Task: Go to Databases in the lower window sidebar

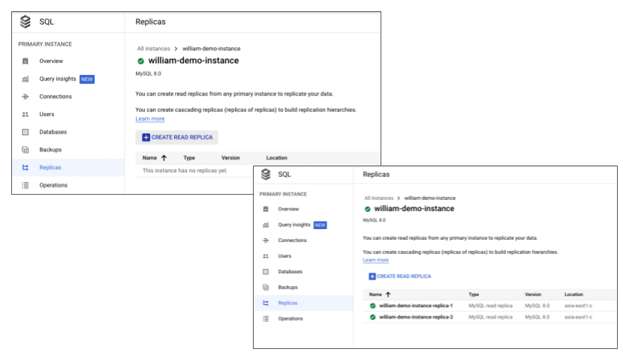Action: click(290, 272)
